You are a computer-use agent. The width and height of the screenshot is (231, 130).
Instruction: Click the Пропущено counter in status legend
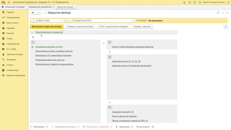coord(124,127)
